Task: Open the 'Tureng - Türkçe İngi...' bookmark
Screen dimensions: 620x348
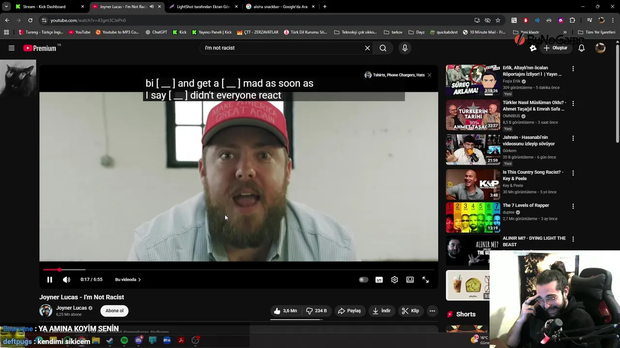Action: tap(41, 32)
